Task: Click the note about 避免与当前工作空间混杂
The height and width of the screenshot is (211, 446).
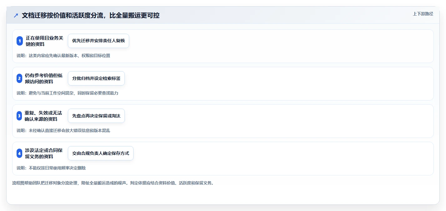Action: pos(68,93)
